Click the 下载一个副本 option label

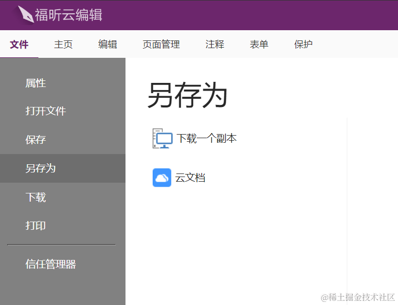(206, 139)
